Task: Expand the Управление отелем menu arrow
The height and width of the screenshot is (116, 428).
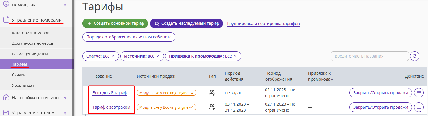Action: pos(65,113)
